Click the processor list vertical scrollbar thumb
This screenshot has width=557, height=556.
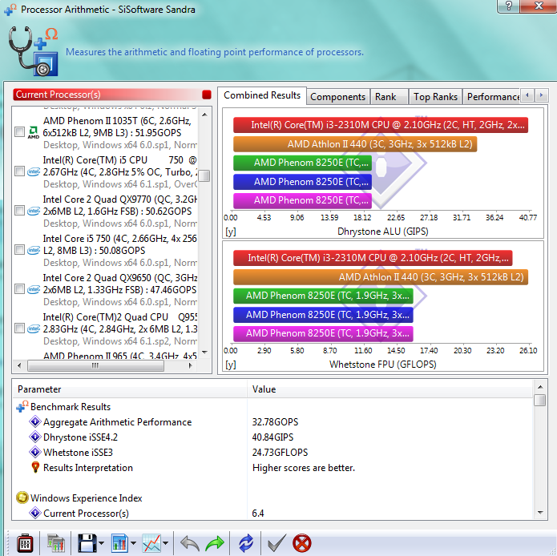(204, 175)
